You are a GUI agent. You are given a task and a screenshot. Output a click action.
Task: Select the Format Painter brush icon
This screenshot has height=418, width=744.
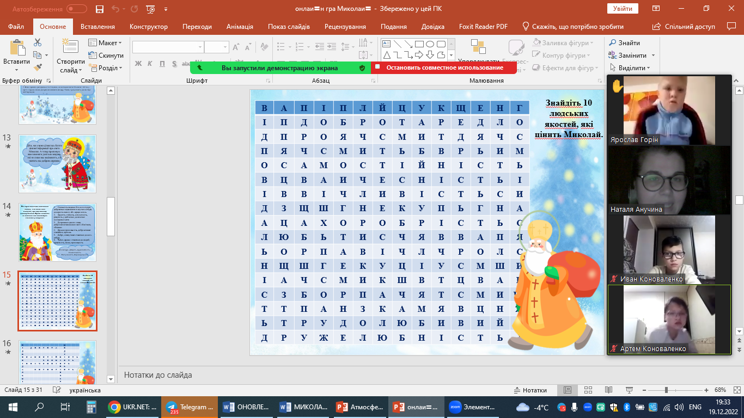(x=38, y=67)
